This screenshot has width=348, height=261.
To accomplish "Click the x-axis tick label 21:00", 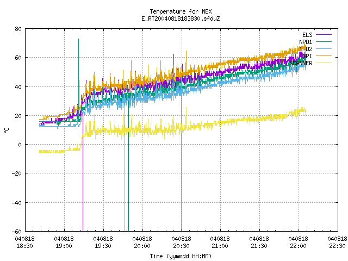I will pos(220,246).
